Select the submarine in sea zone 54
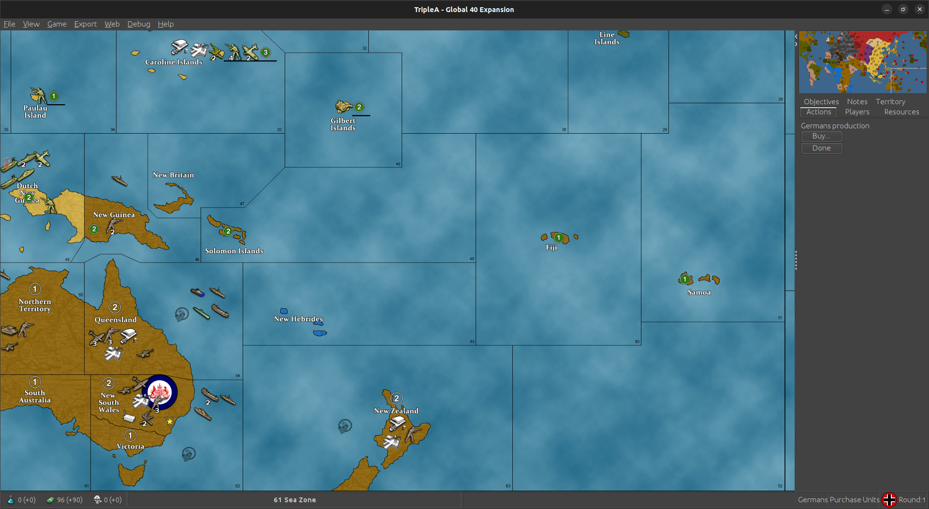This screenshot has height=509, width=929. tap(201, 313)
